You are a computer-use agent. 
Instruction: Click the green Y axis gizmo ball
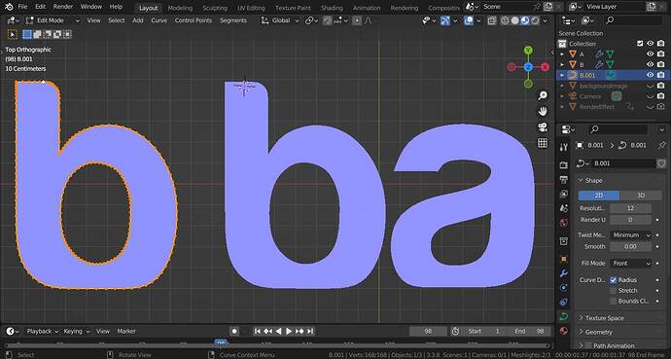point(528,50)
